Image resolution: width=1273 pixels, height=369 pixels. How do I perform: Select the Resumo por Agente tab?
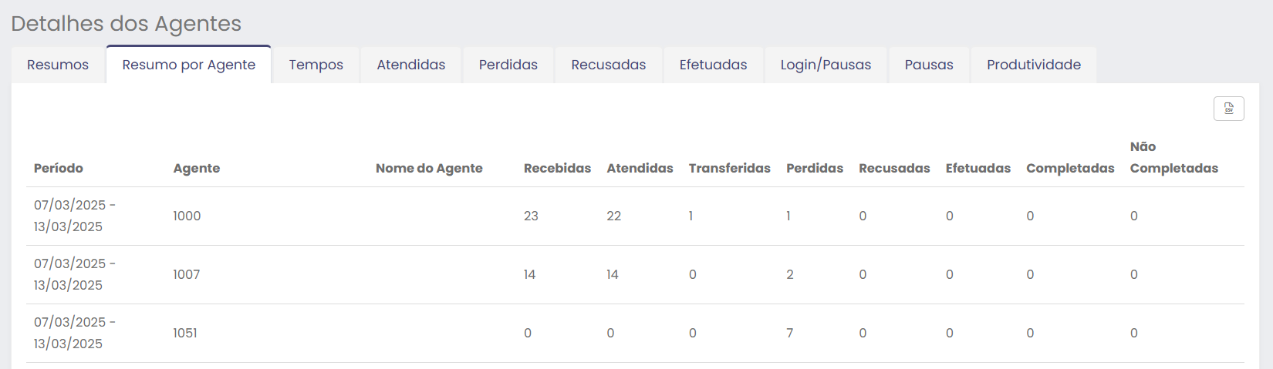click(188, 65)
